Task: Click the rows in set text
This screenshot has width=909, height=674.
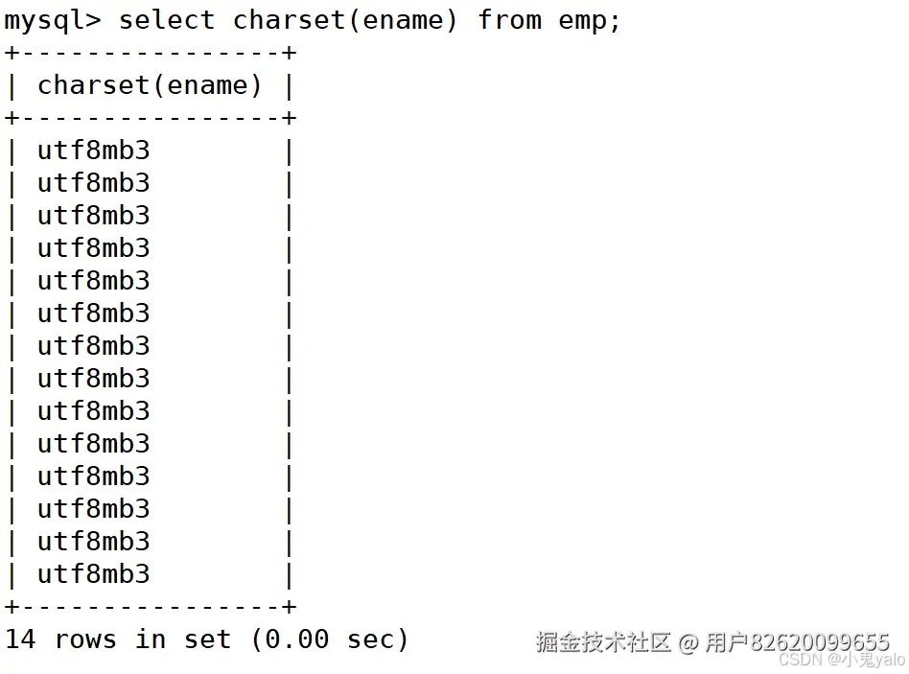Action: pyautogui.click(x=143, y=639)
